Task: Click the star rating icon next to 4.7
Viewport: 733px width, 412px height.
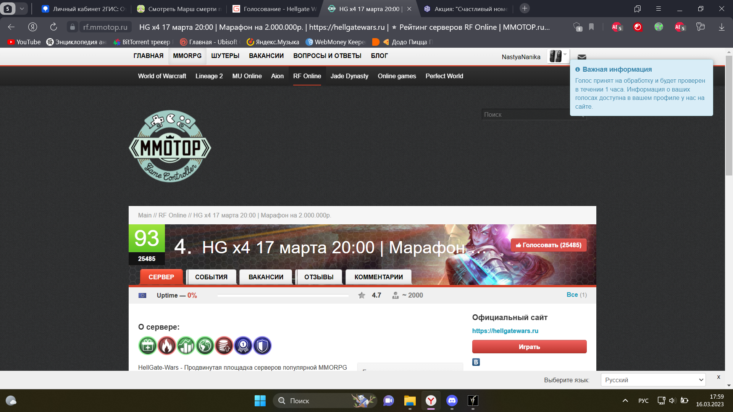Action: [362, 295]
